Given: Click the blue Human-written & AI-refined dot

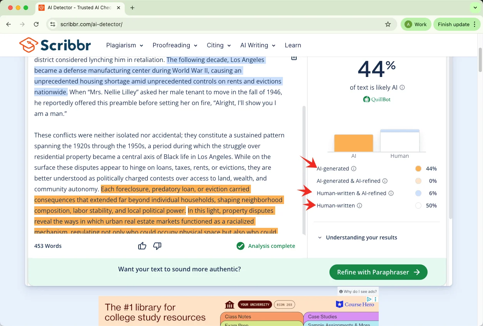Looking at the screenshot, I should (x=418, y=193).
